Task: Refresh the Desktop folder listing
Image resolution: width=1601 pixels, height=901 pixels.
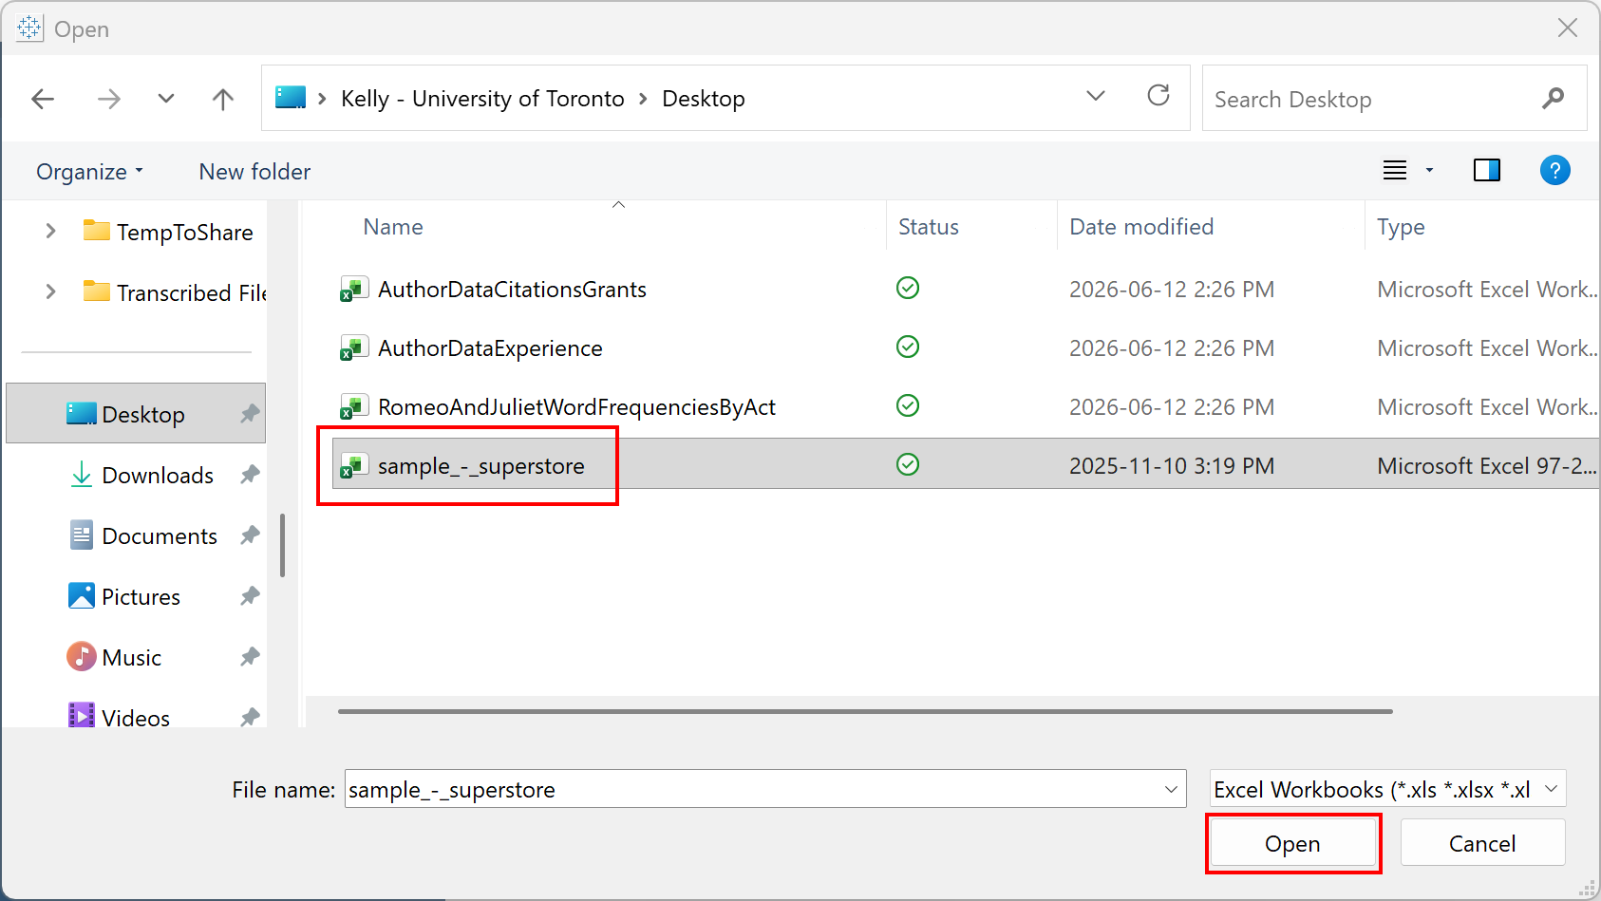Action: click(1158, 95)
